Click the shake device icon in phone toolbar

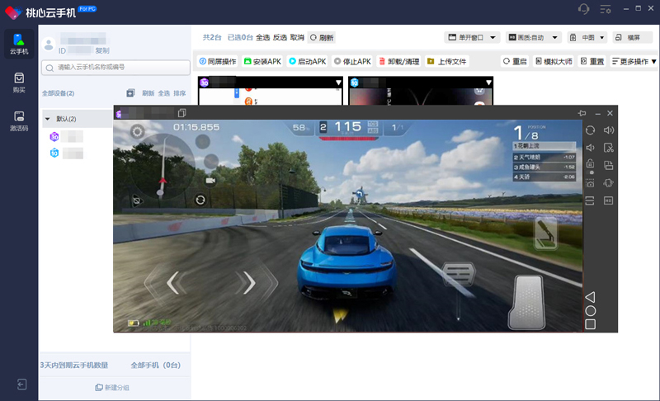coord(609,183)
